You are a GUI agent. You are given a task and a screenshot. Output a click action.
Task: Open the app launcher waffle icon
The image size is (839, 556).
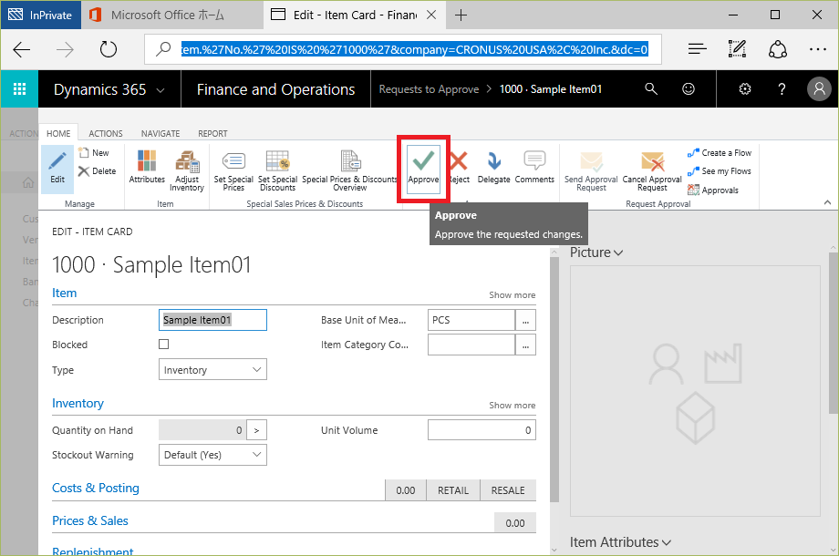pyautogui.click(x=19, y=88)
